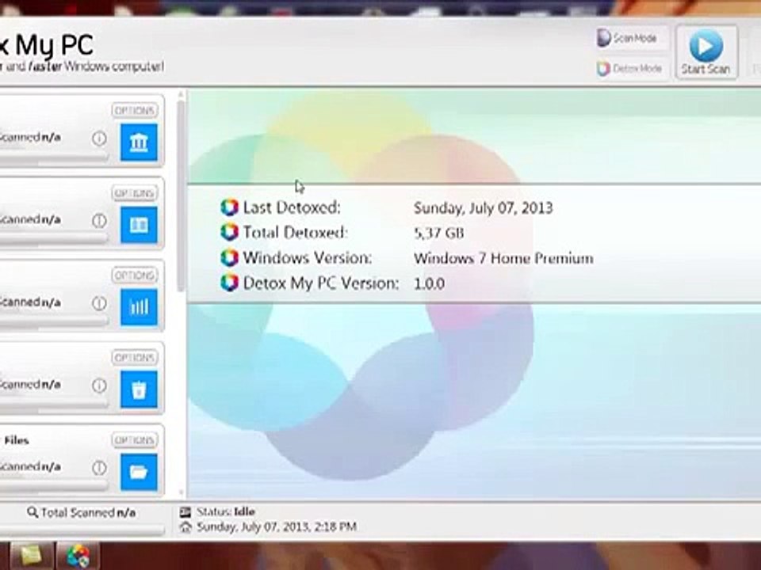Viewport: 761px width, 570px height.
Task: Click the 'Files' category heading
Action: (x=17, y=441)
